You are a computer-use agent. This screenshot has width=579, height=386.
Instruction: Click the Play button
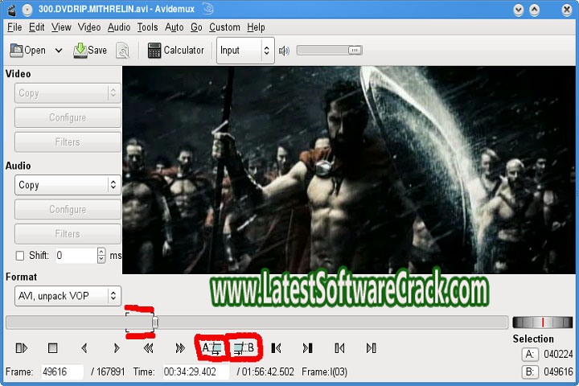pyautogui.click(x=22, y=348)
